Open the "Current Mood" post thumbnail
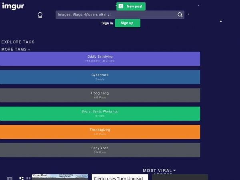The width and height of the screenshot is (240, 180). [x=60, y=177]
